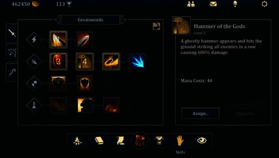Open the mail envelope icon
This screenshot has width=279, height=158.
(x=213, y=4)
